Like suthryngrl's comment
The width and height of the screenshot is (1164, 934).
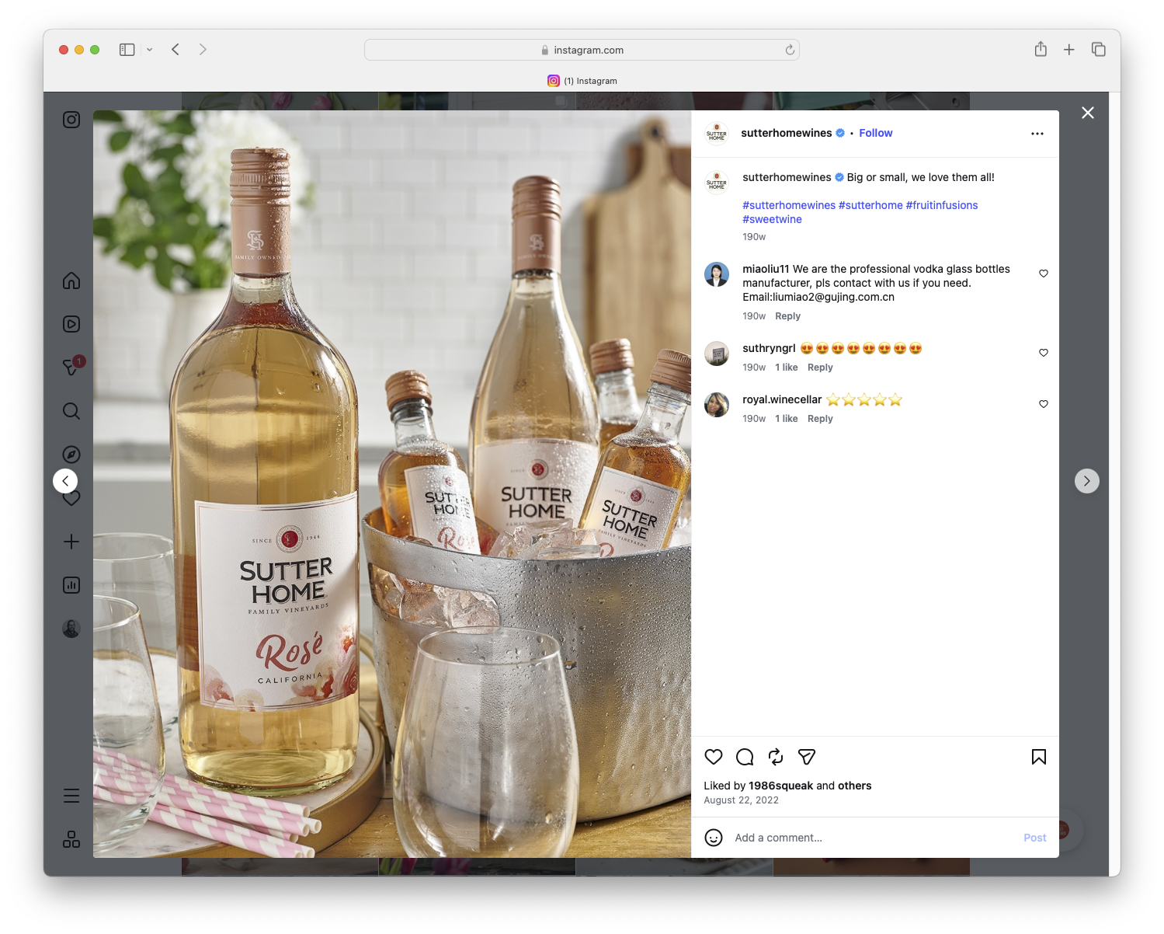point(1044,353)
